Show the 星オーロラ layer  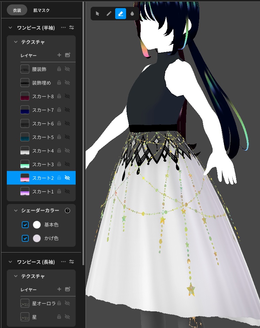(67, 303)
